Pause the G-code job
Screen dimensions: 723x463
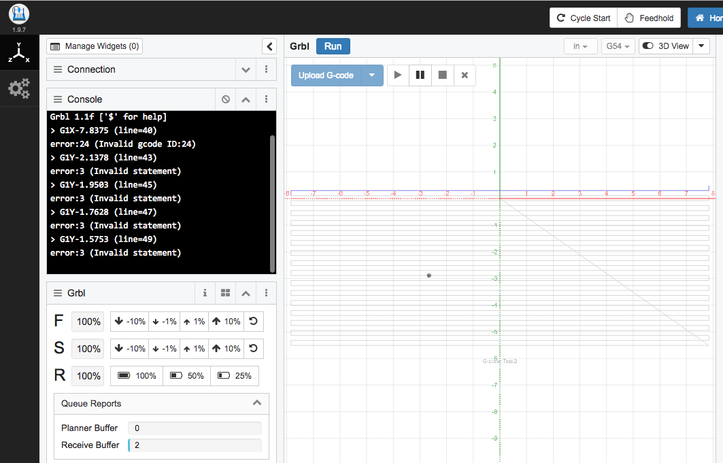(420, 75)
